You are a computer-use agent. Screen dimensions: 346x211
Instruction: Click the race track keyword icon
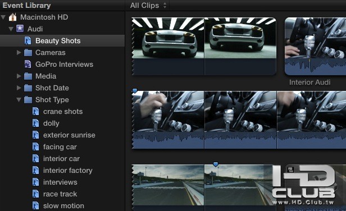pyautogui.click(x=35, y=194)
